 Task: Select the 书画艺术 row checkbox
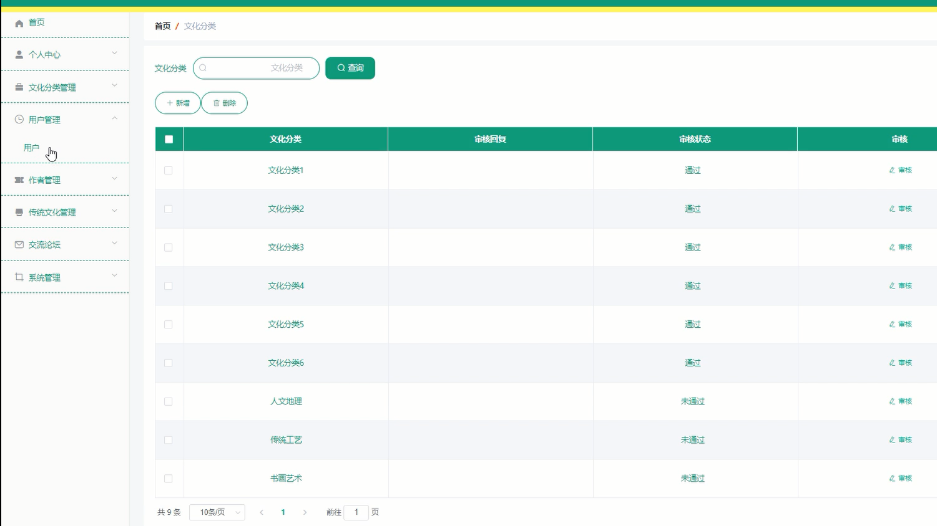tap(169, 479)
